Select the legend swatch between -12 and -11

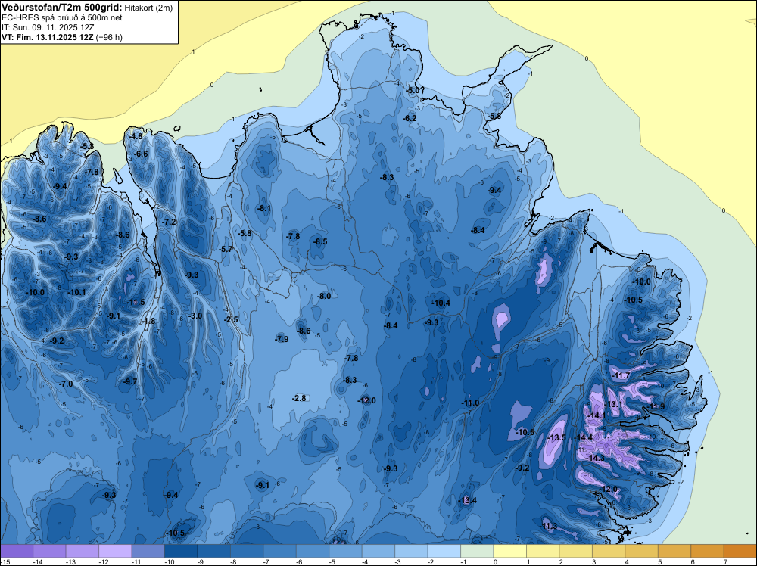pyautogui.click(x=115, y=551)
